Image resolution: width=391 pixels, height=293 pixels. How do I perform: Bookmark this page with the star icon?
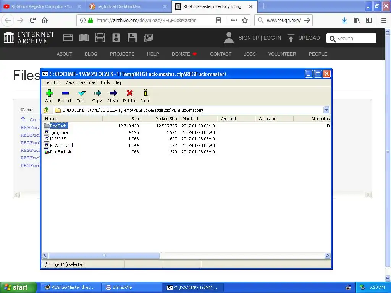click(x=245, y=20)
